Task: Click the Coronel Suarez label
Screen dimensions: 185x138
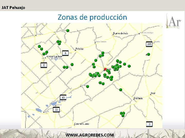Action: (x=82, y=124)
